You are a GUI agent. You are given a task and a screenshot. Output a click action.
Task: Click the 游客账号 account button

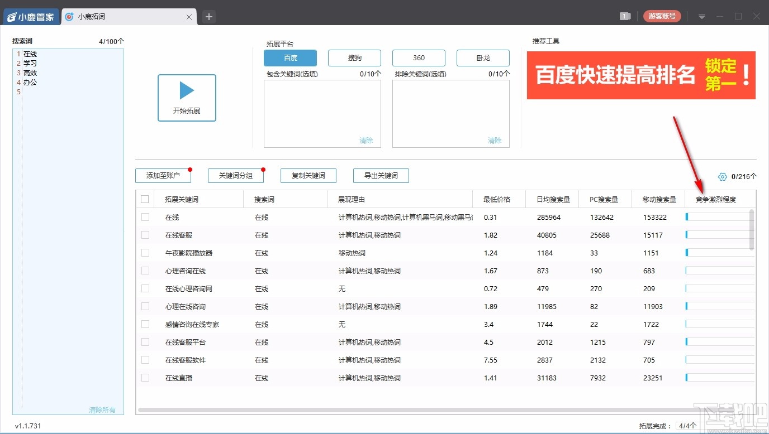point(662,16)
